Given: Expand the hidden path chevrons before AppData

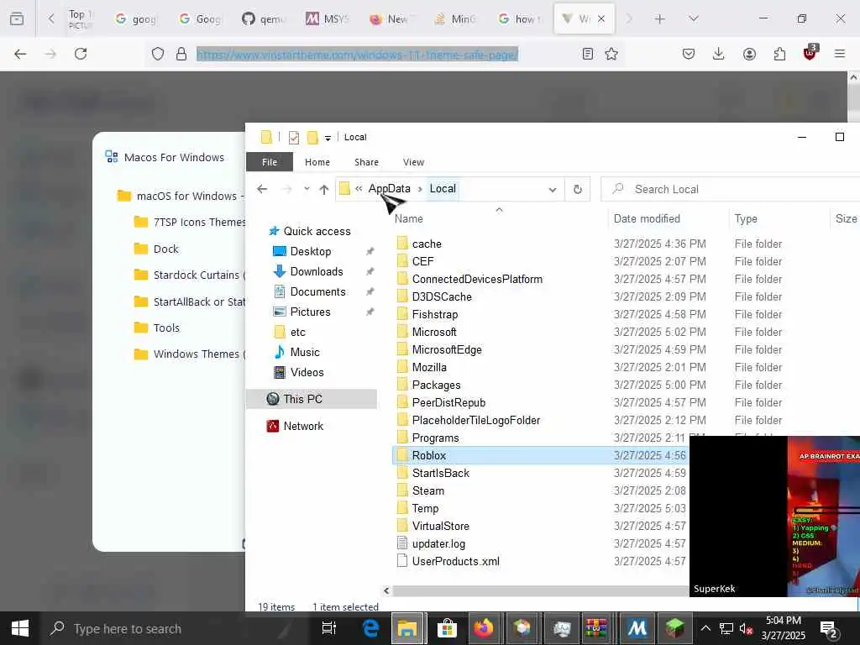Looking at the screenshot, I should tap(359, 189).
